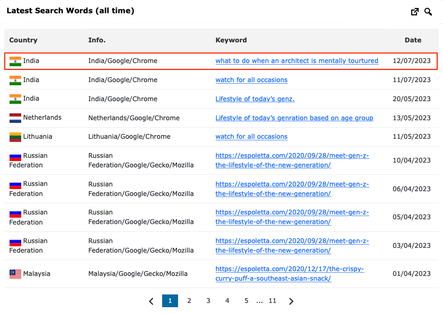Screen dimensions: 443x313
Task: Click the date 01/04/2023
Action: (x=412, y=273)
